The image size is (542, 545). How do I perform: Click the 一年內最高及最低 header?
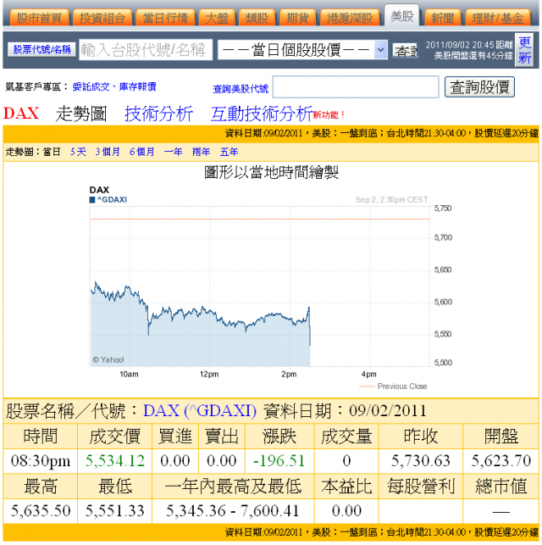tap(232, 486)
